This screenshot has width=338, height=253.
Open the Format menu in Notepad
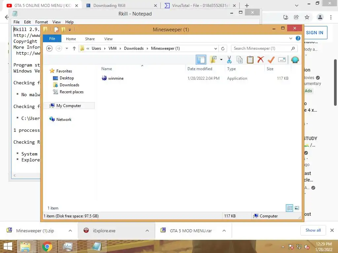point(41,22)
